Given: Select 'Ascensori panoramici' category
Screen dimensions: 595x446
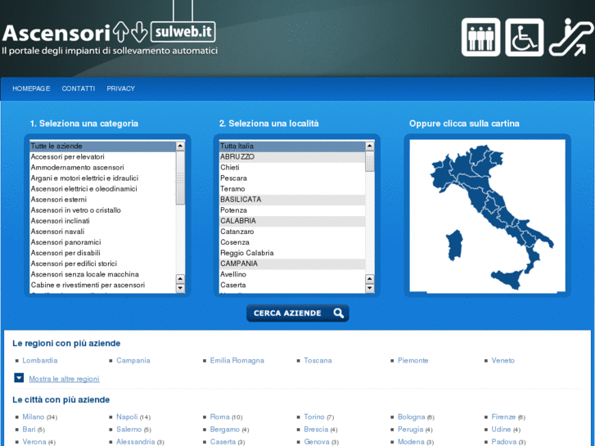Looking at the screenshot, I should pyautogui.click(x=102, y=242).
